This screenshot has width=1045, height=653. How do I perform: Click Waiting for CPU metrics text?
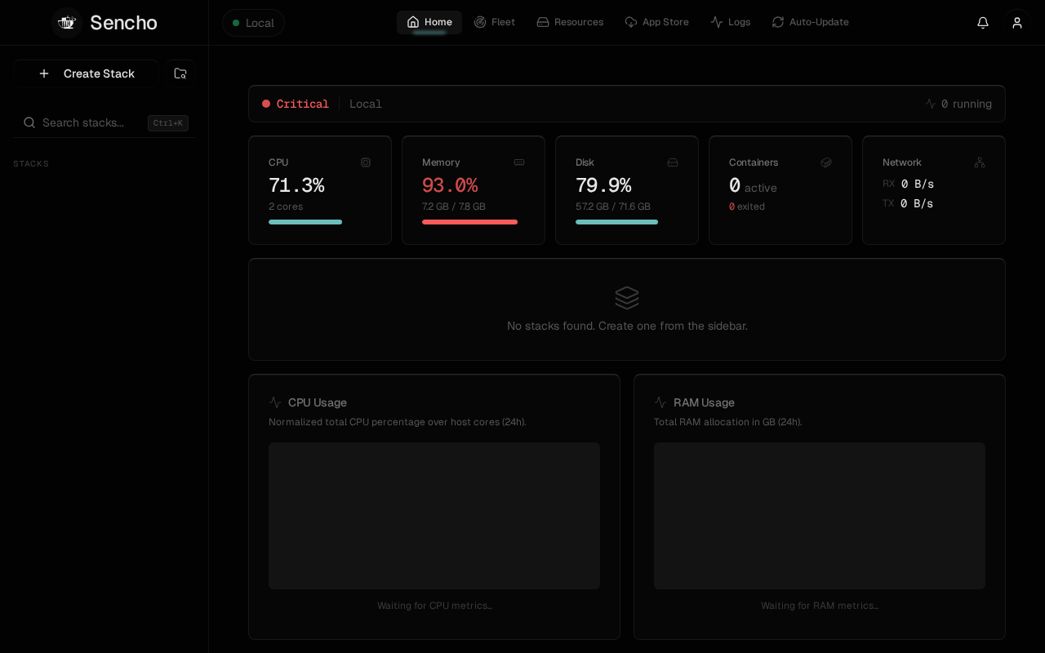(434, 606)
